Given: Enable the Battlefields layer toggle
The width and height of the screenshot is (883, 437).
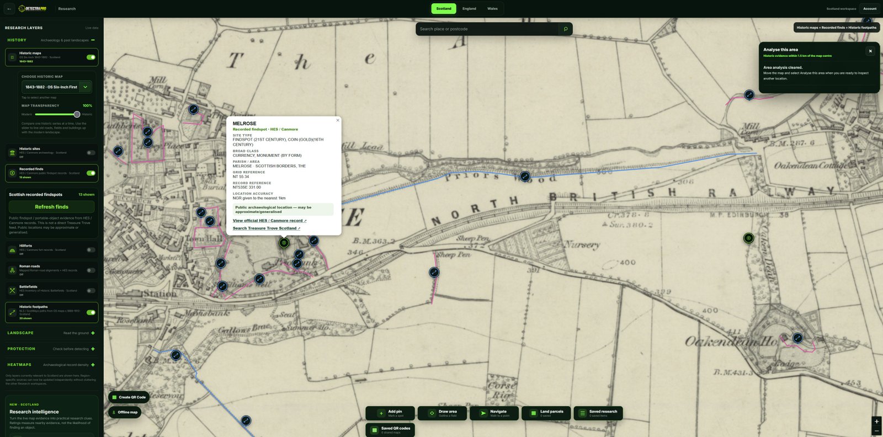Looking at the screenshot, I should tap(91, 291).
